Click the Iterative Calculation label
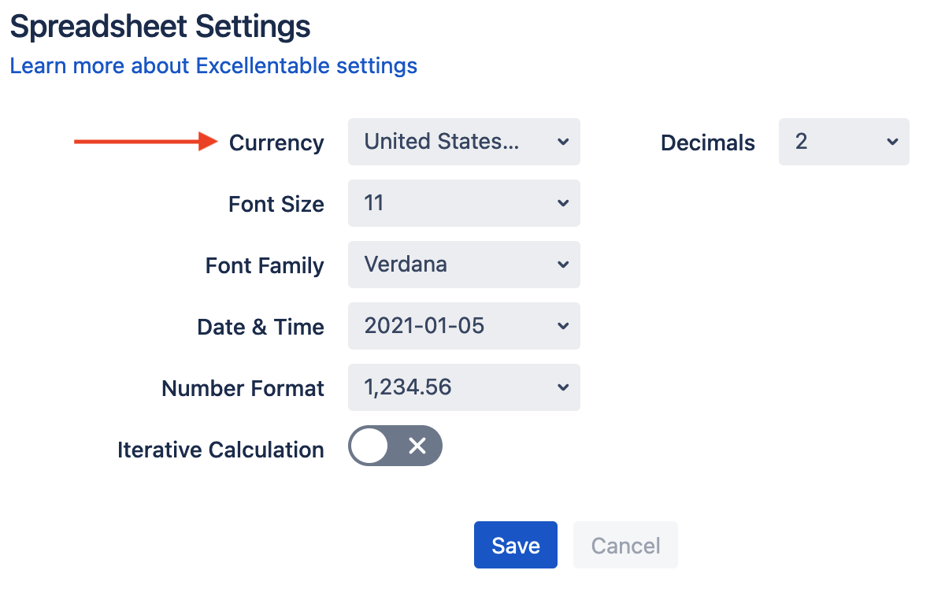Viewport: 945px width, 611px height. 220,450
